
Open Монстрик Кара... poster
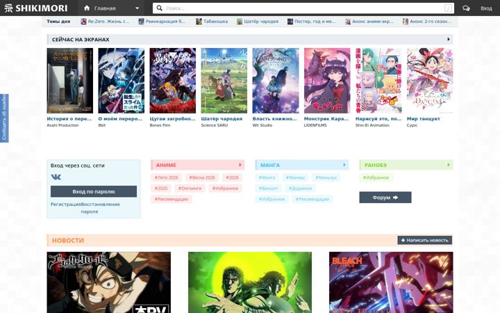pyautogui.click(x=327, y=81)
